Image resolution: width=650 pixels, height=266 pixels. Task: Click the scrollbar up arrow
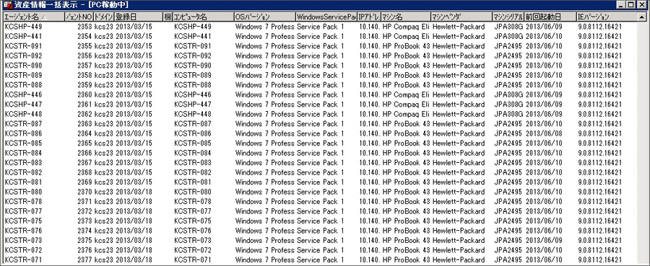(x=642, y=17)
